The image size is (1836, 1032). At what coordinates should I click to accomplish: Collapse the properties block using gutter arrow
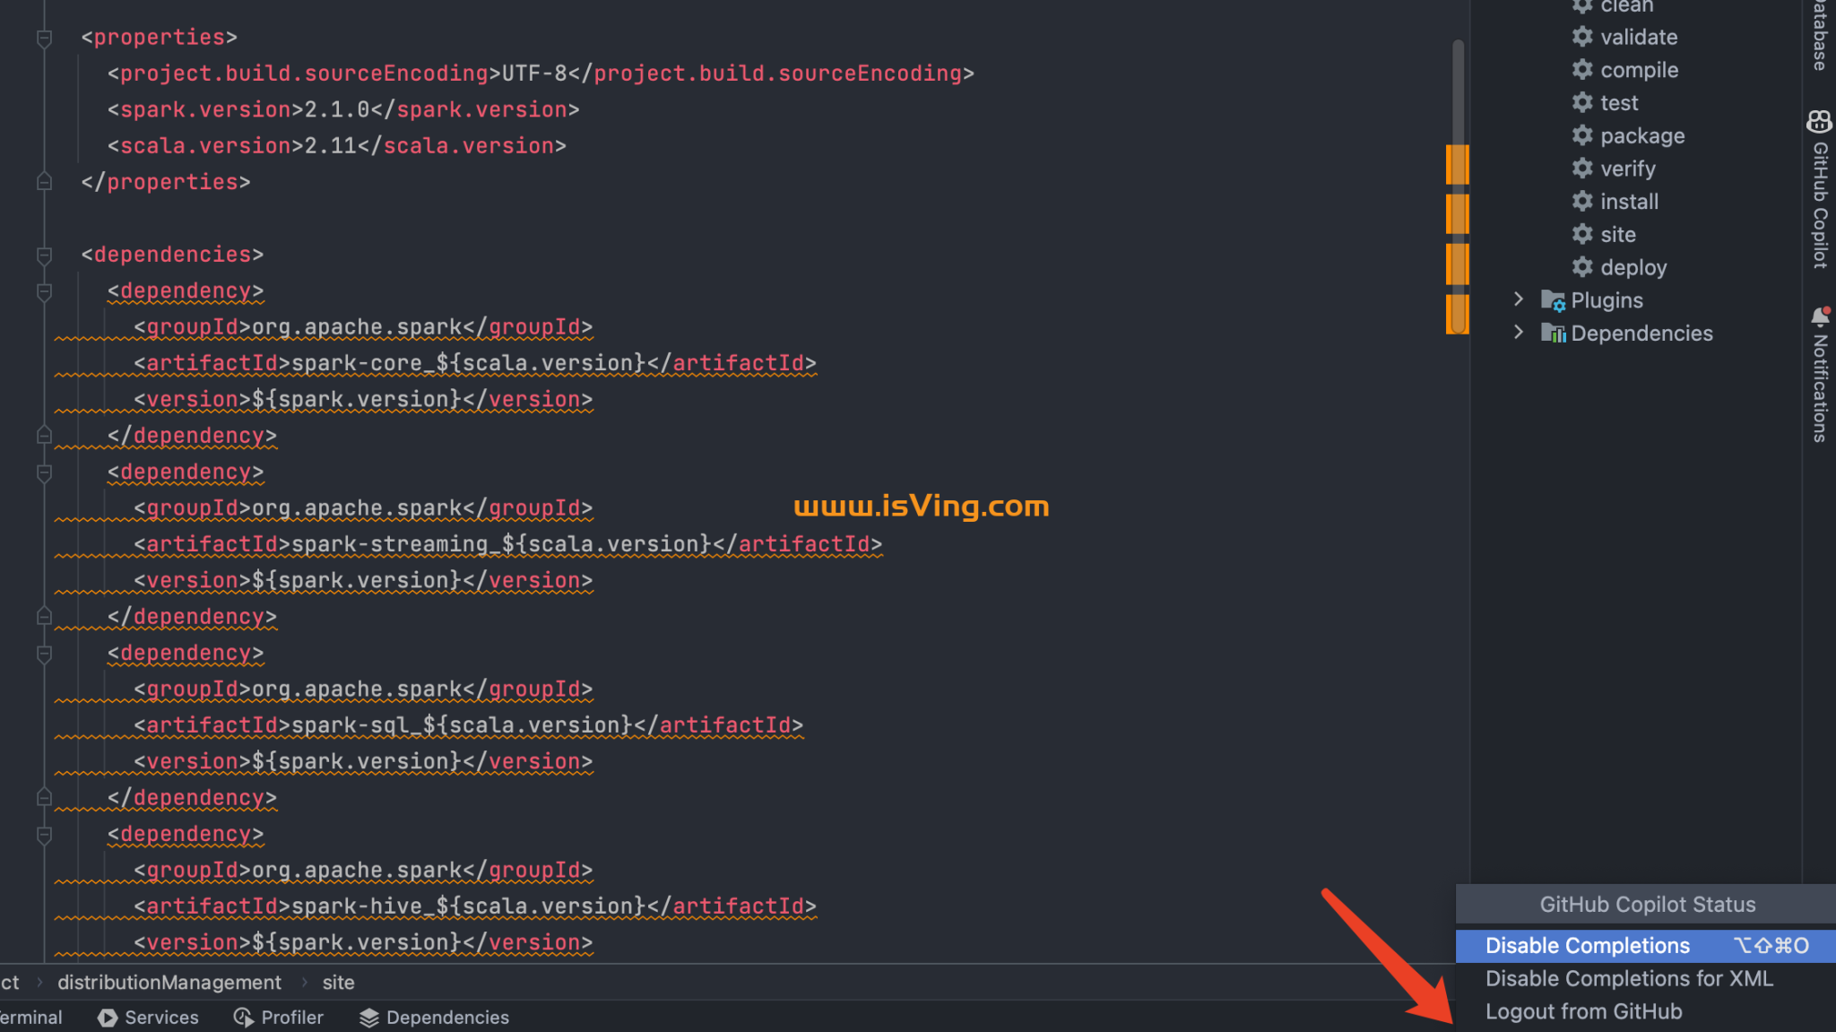coord(43,37)
